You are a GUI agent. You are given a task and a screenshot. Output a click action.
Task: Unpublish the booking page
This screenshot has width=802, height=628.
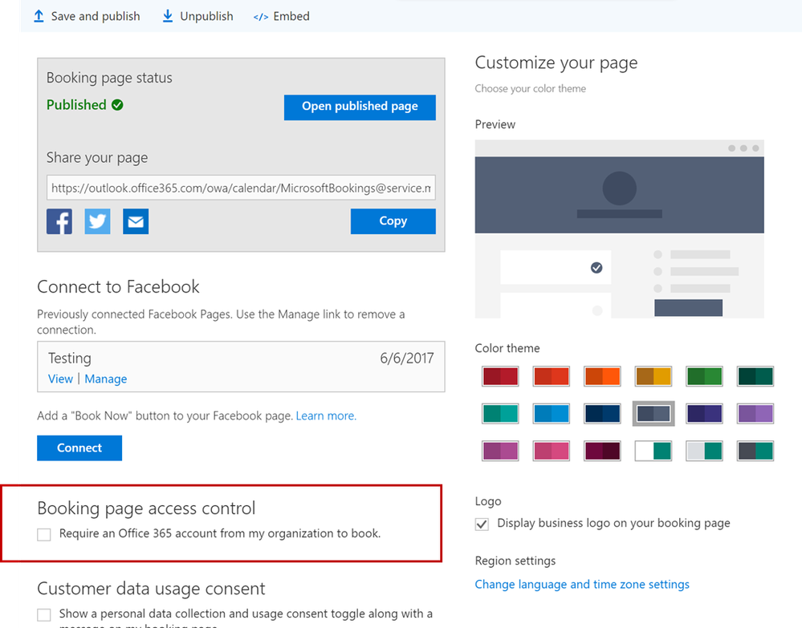point(197,16)
